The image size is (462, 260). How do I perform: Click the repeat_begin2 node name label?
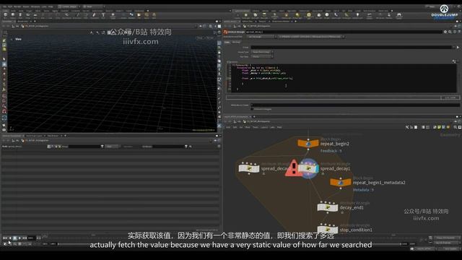pyautogui.click(x=335, y=144)
